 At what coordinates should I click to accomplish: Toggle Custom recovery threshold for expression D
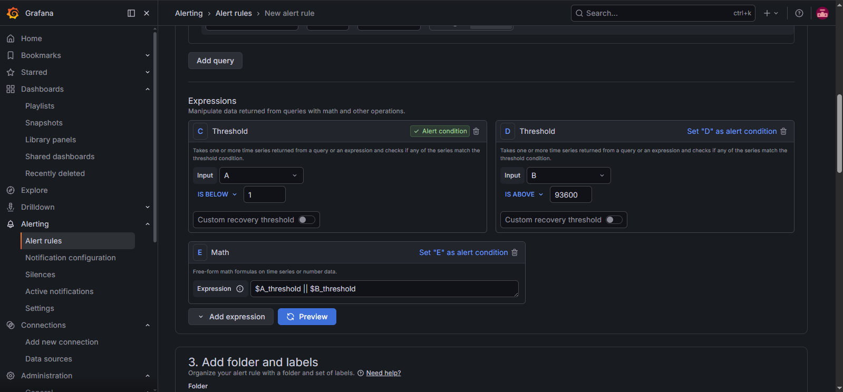[x=614, y=220]
